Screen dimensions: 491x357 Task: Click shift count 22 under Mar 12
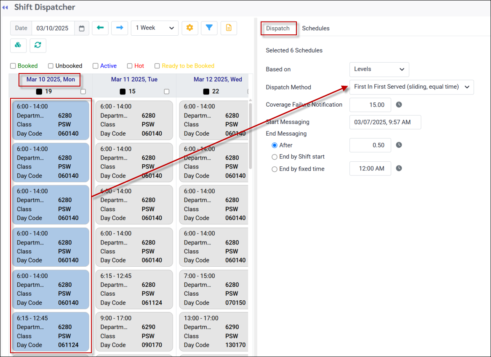(216, 92)
